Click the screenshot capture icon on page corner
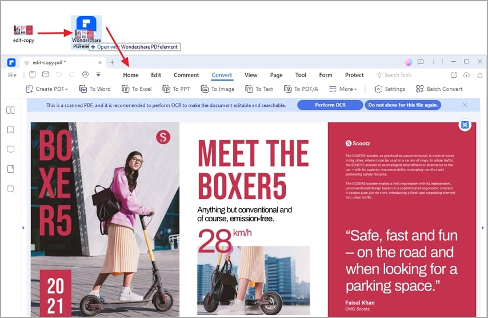Screen dimensions: 488x318 (465, 125)
